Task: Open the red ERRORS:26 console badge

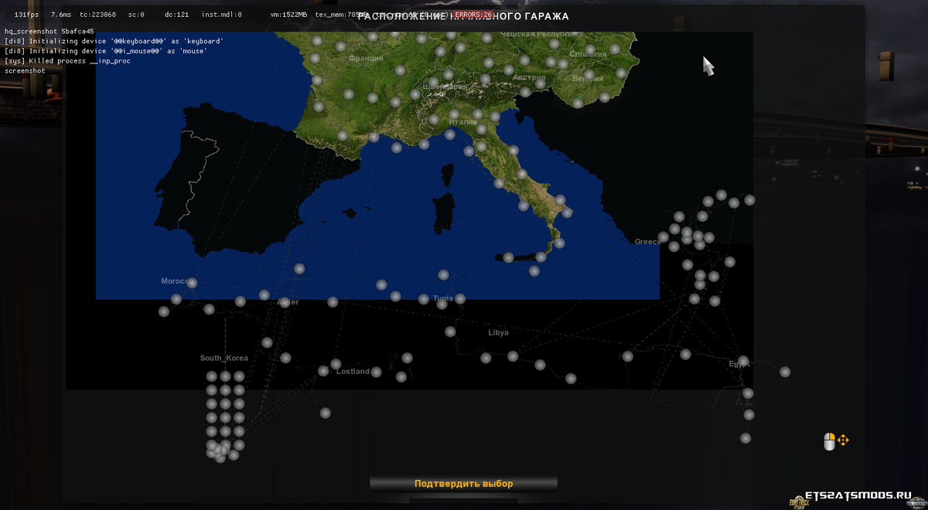Action: [473, 15]
